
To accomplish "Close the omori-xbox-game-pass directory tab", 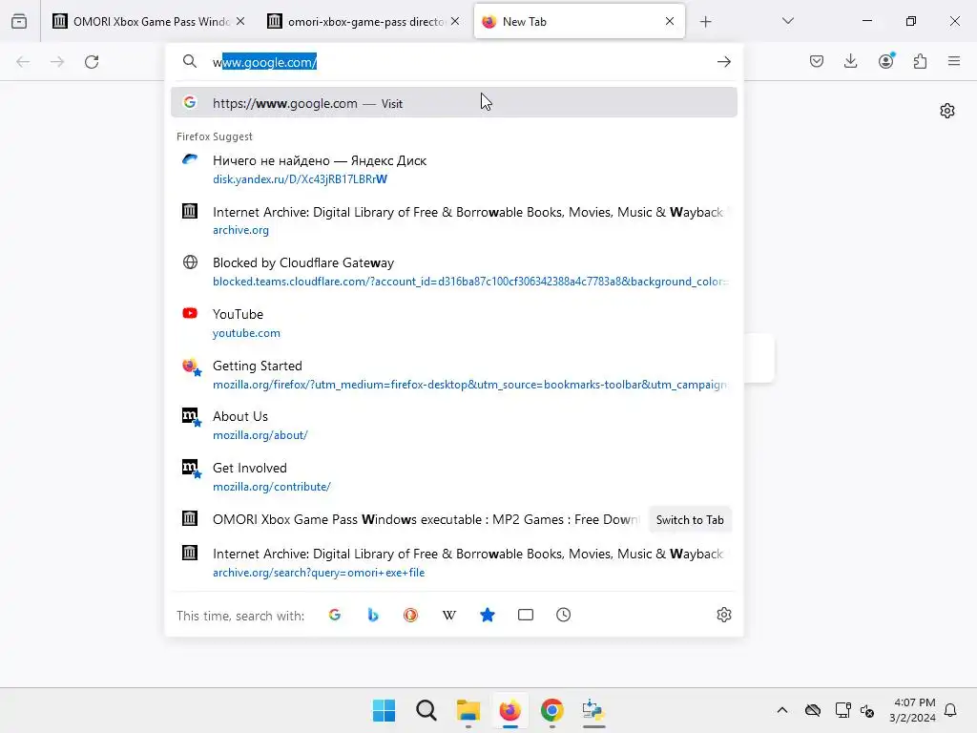I will (455, 21).
